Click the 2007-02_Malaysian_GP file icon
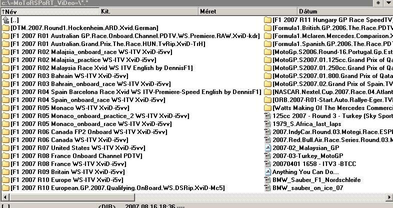The width and height of the screenshot is (393, 208). 267,148
